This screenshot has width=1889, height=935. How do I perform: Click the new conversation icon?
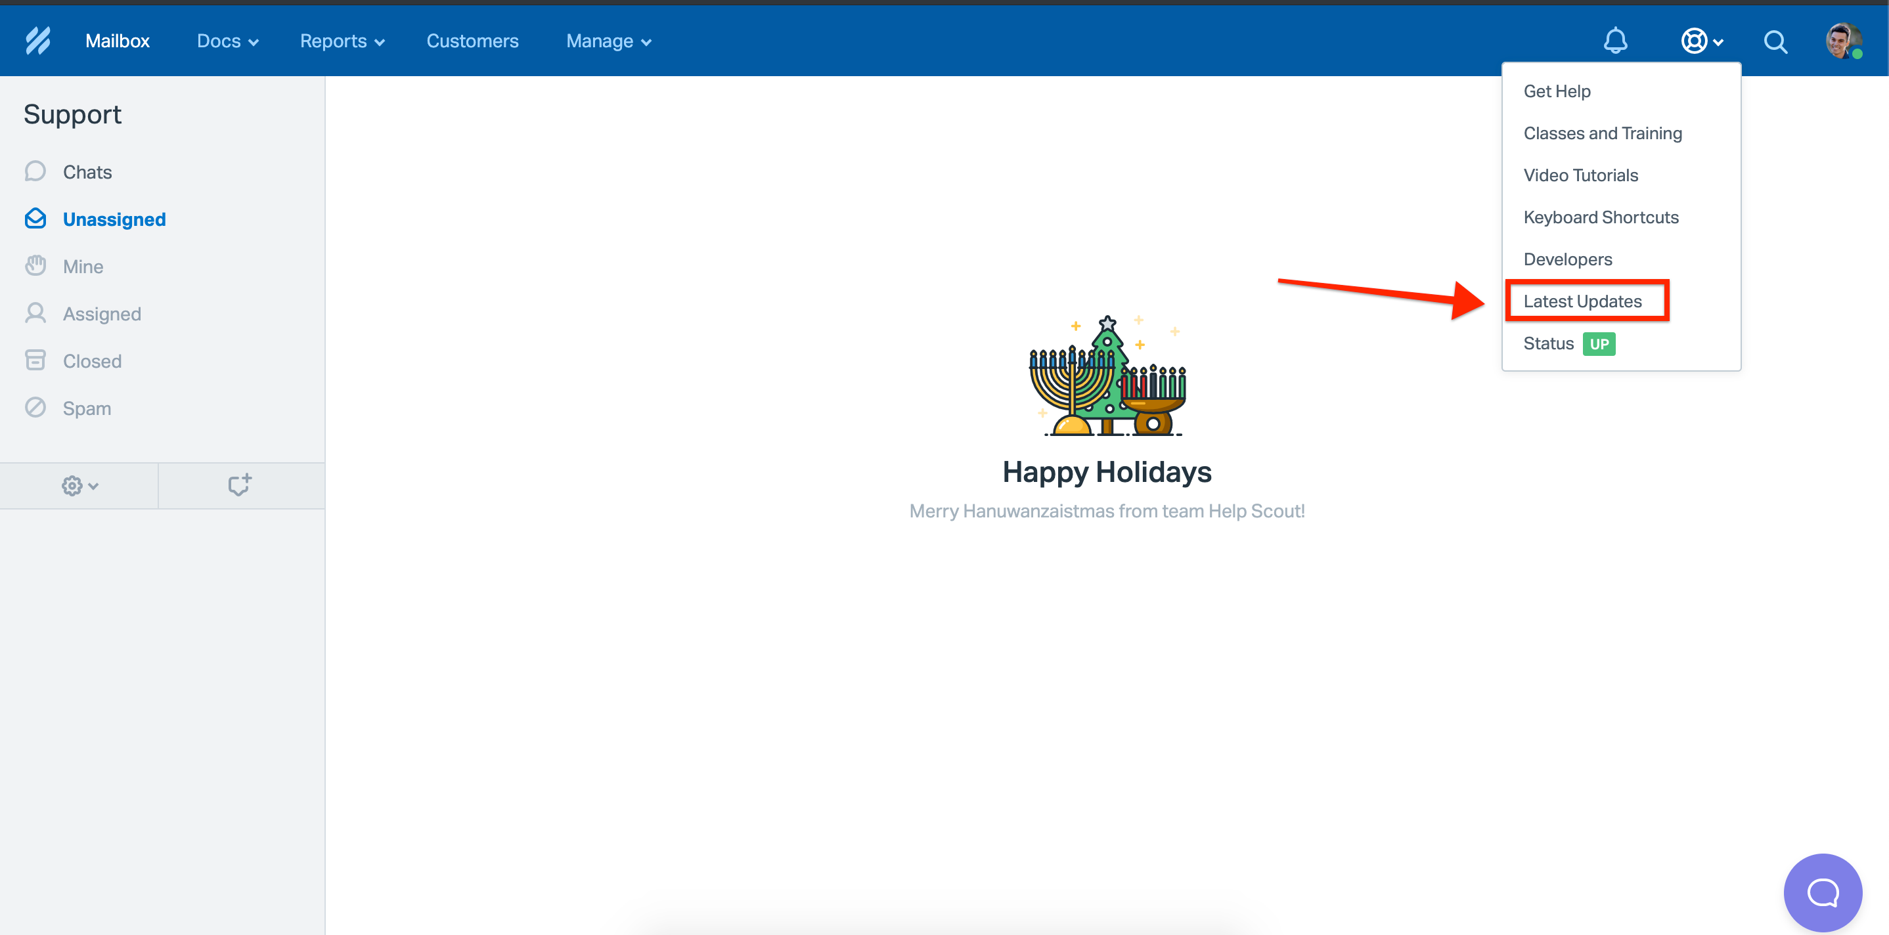click(x=240, y=485)
